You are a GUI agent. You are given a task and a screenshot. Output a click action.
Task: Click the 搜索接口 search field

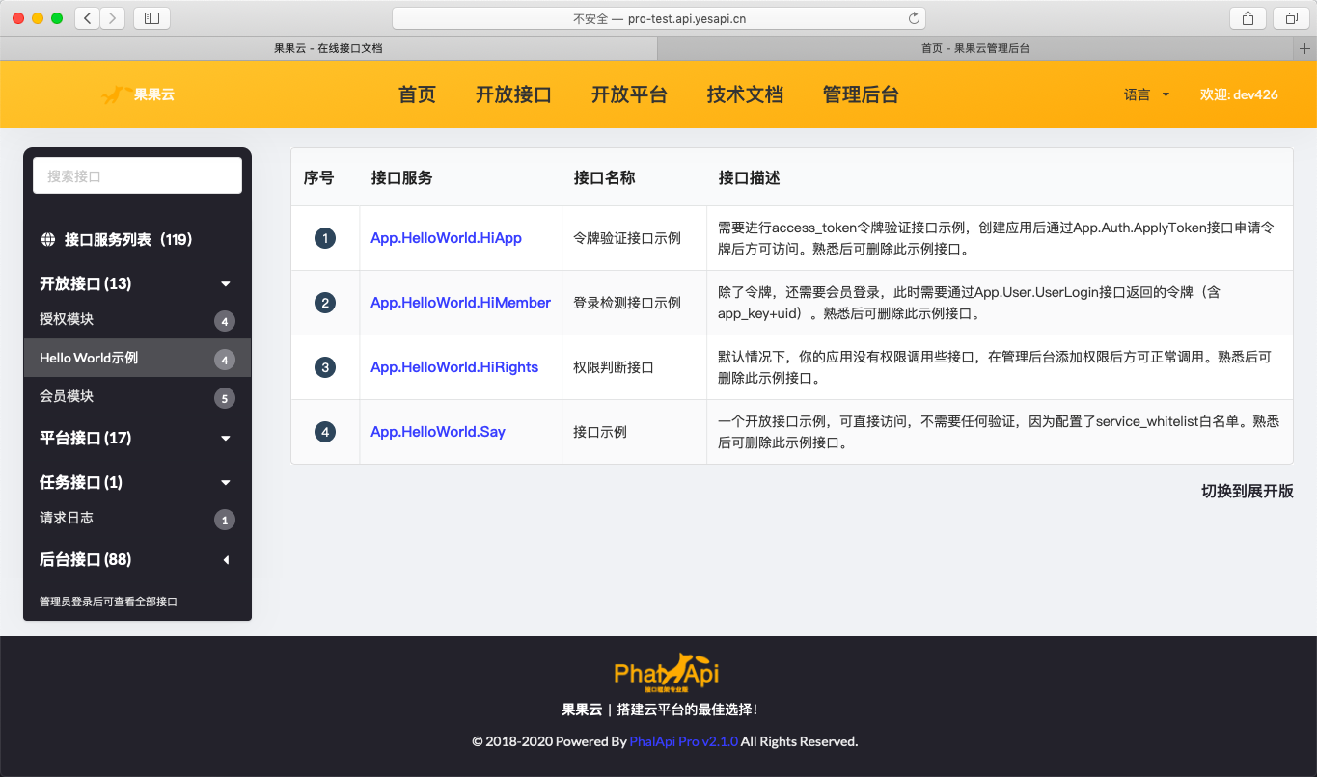click(137, 175)
